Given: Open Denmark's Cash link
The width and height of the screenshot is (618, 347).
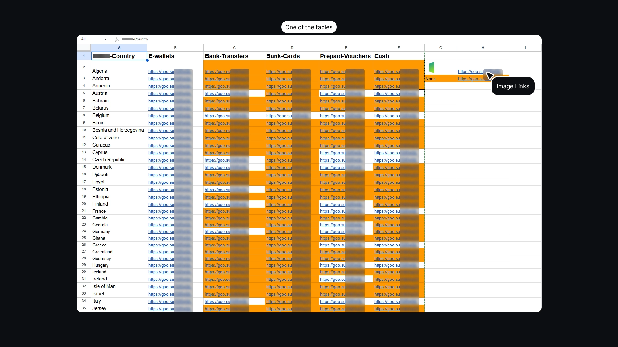Looking at the screenshot, I should [x=387, y=167].
